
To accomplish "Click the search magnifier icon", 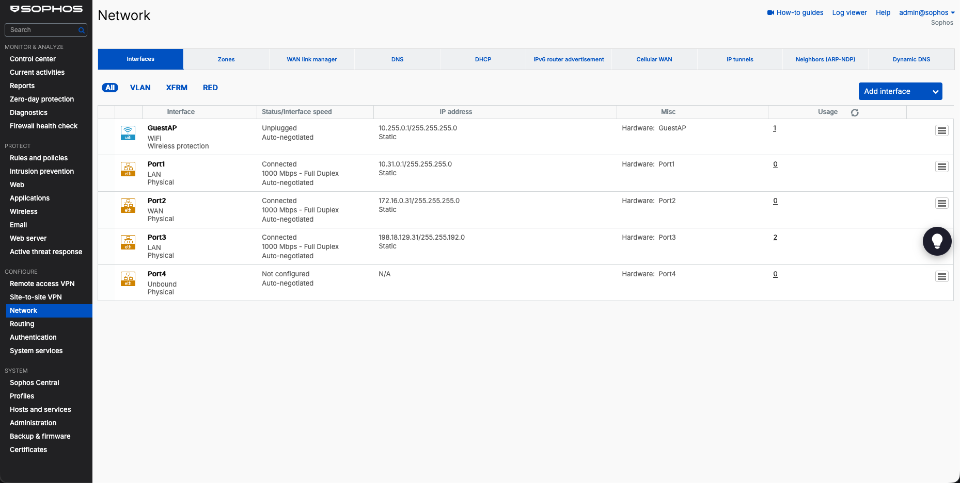I will 81,30.
